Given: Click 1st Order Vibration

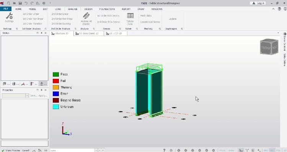Looking at the screenshot, I should pyautogui.click(x=33, y=24).
